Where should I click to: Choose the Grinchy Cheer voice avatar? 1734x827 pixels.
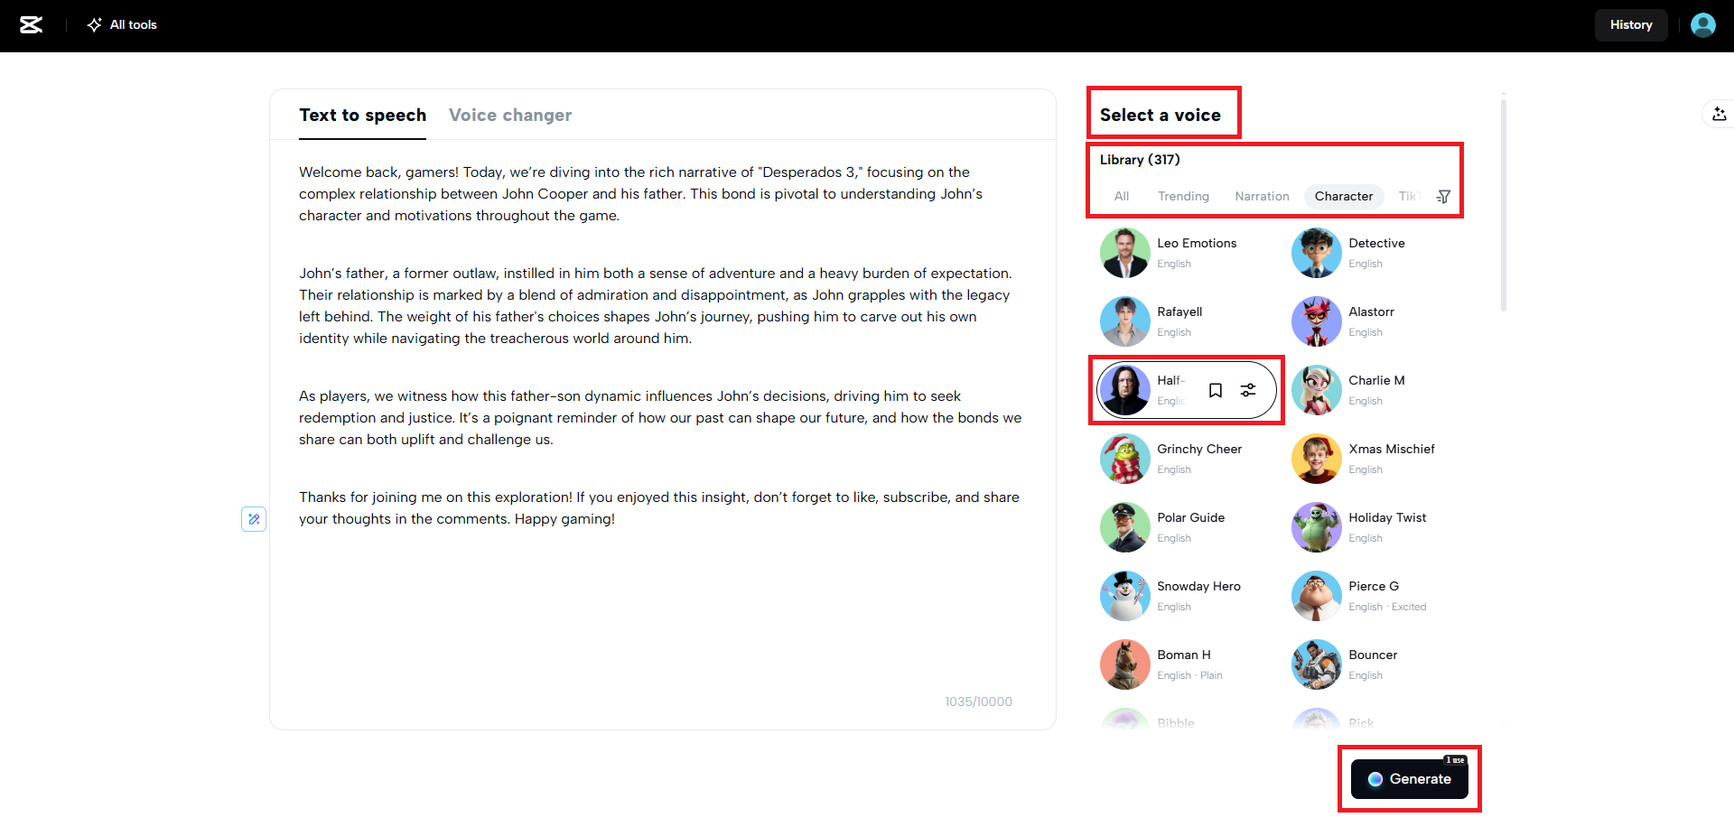click(1125, 459)
